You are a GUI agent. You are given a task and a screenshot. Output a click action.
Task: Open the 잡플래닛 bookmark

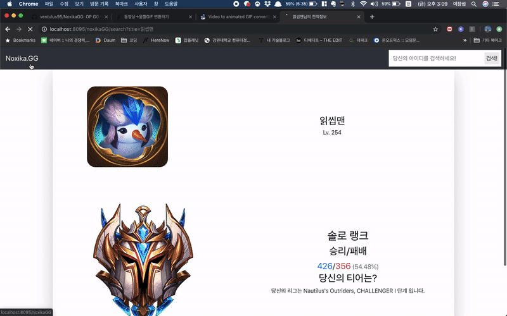[x=187, y=40]
